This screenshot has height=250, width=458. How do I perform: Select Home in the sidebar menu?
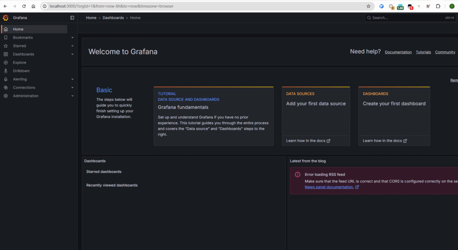click(18, 29)
